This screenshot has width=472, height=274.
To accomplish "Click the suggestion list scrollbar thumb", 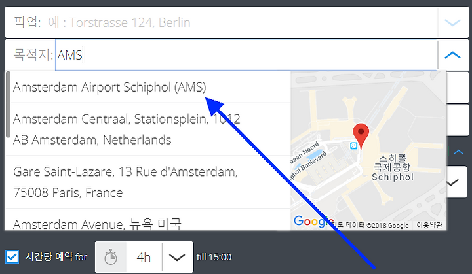I will click(x=8, y=104).
